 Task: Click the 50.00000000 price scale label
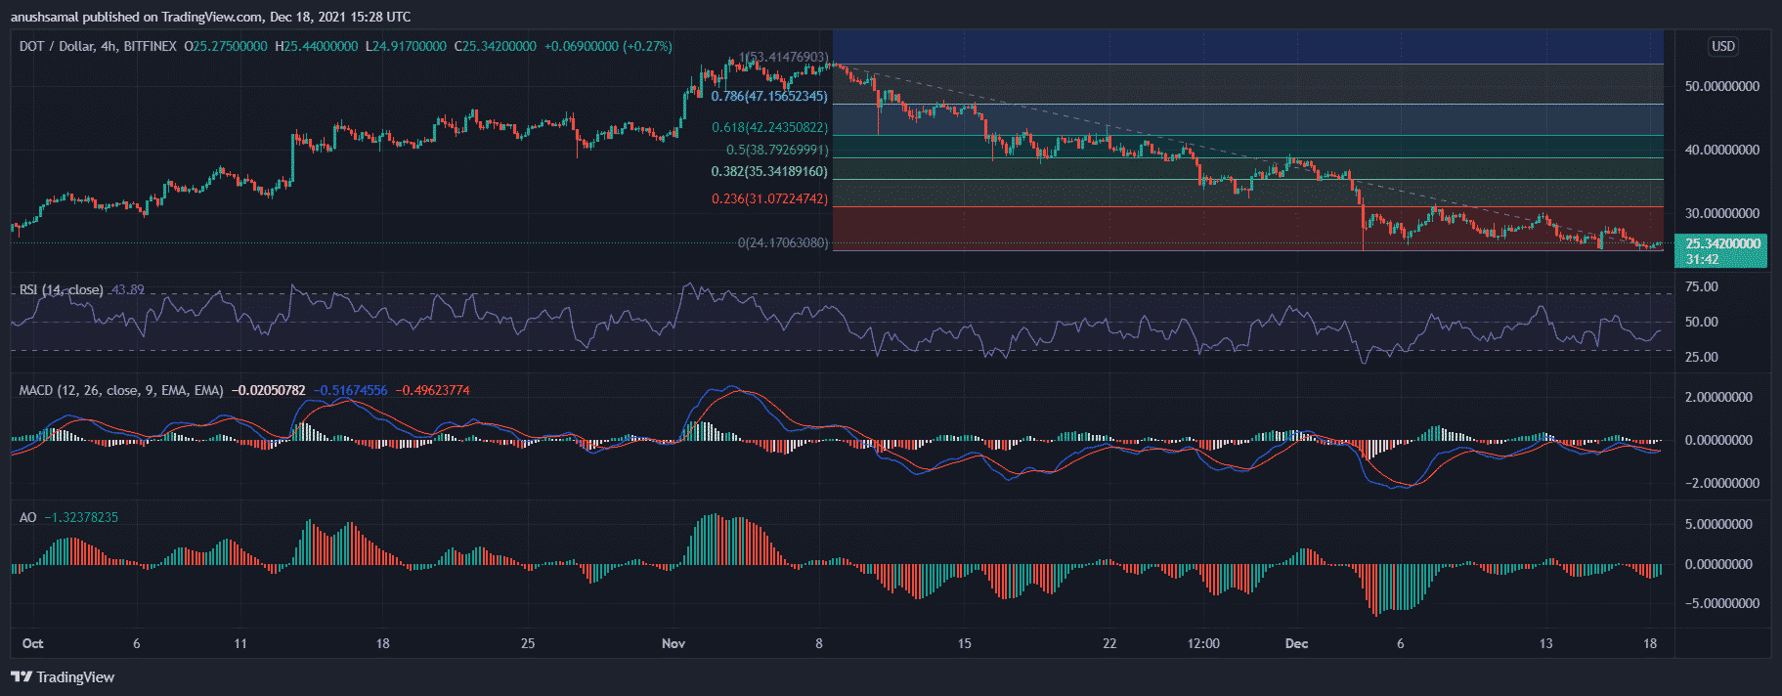1721,86
